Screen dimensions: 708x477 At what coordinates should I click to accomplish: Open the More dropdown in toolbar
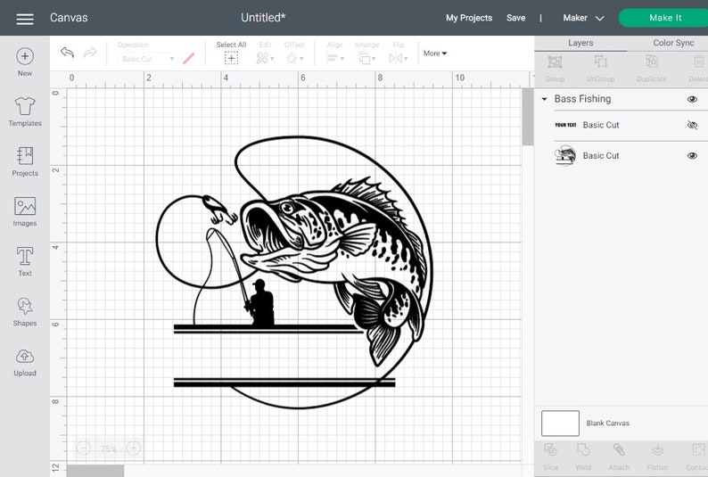tap(435, 53)
